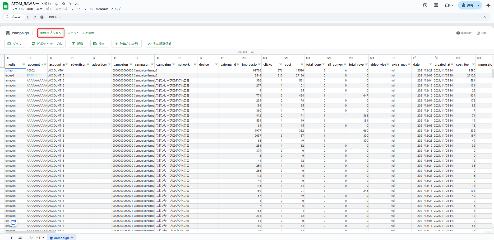
Task: Collapse the toolbar with chevron
Action: click(484, 17)
